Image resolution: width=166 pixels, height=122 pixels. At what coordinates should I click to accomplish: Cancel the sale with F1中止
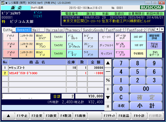pyautogui.click(x=22, y=116)
